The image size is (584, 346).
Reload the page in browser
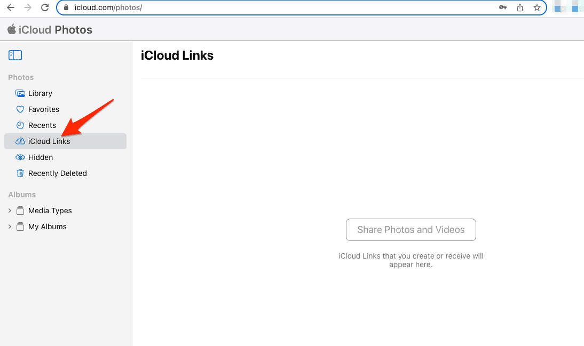[x=45, y=7]
